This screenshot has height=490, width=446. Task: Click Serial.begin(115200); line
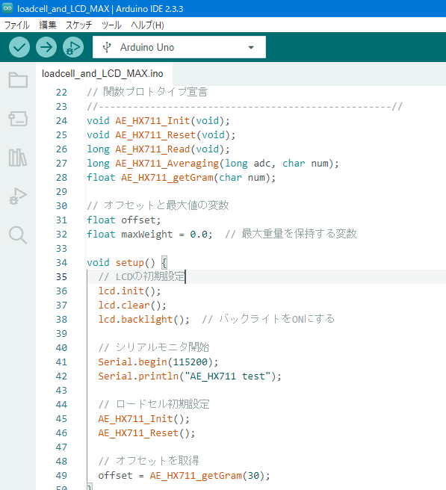click(x=158, y=362)
